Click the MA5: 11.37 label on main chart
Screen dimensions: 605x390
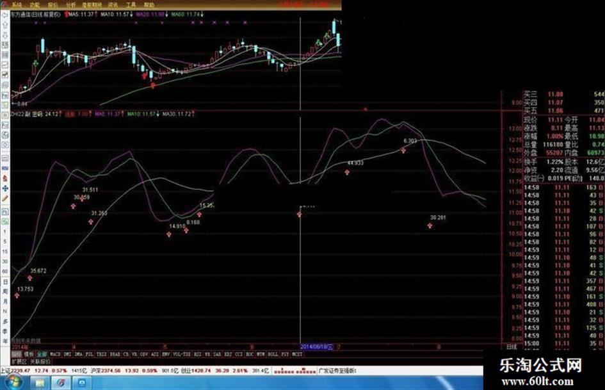pos(81,14)
